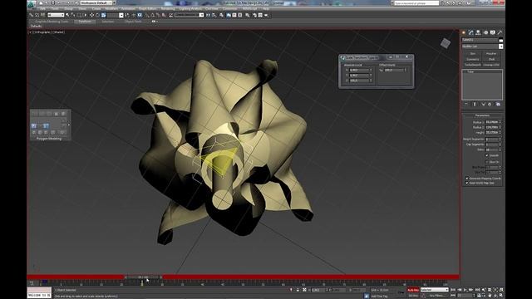Click the Play Animation button
This screenshot has height=299, width=532.
465,290
